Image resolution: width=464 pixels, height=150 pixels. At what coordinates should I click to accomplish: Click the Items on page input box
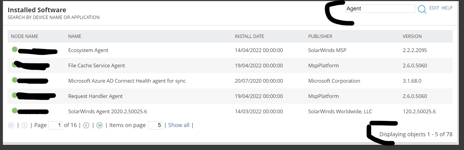tap(155, 125)
